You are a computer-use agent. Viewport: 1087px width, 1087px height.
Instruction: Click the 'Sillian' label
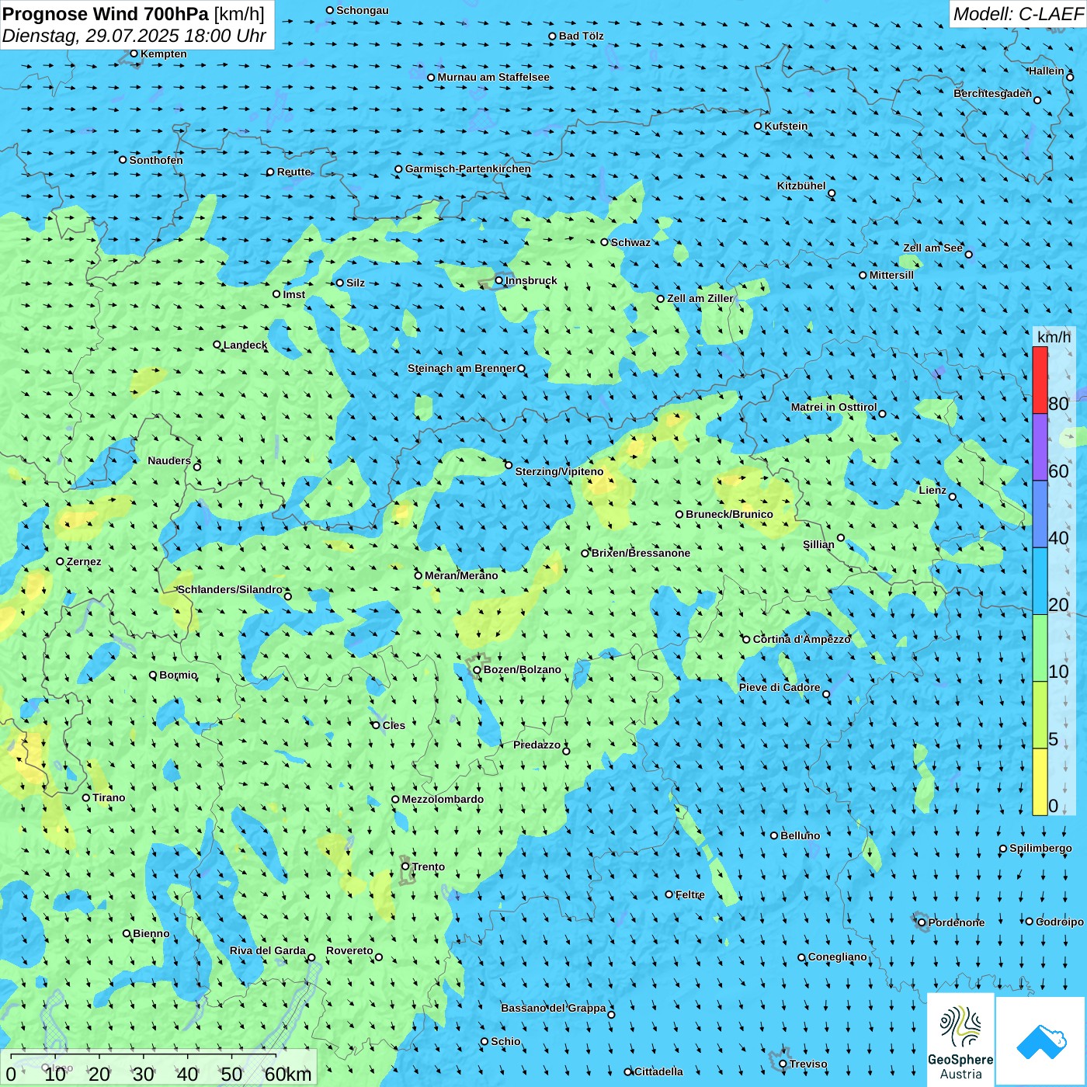[x=818, y=544]
